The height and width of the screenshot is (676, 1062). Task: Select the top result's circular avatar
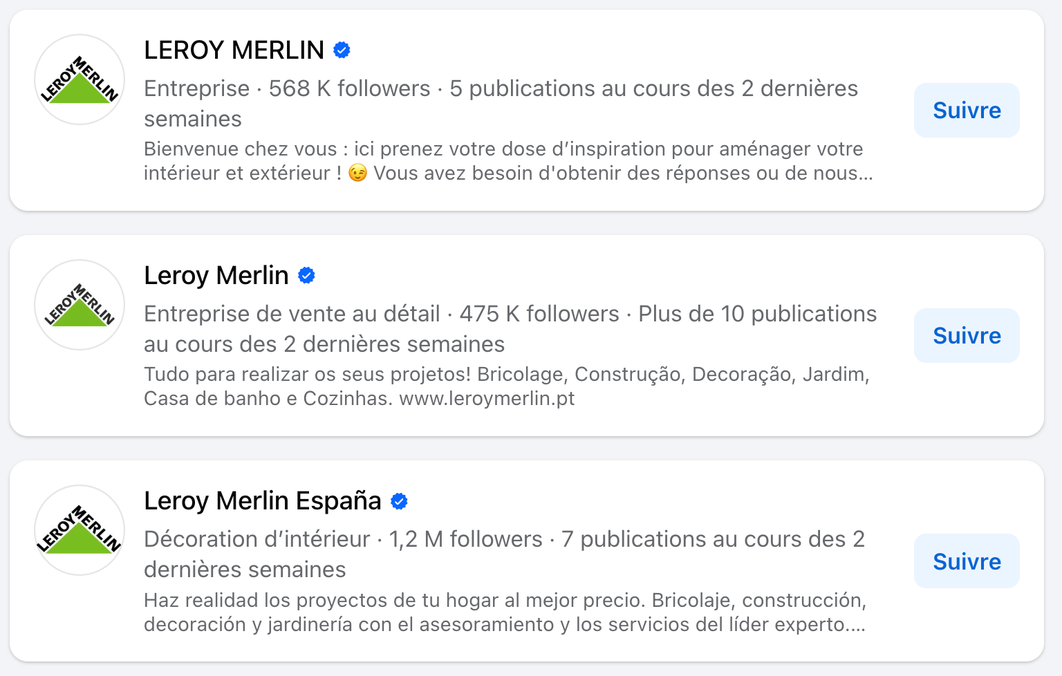pyautogui.click(x=79, y=79)
